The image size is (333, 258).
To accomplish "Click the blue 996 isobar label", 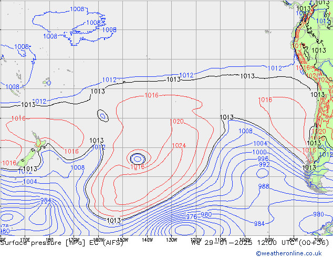I will tap(263, 159).
